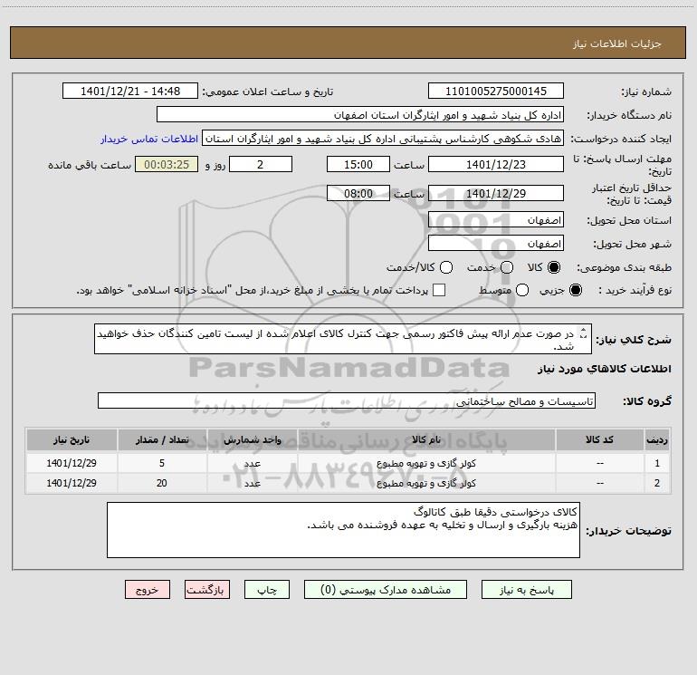This screenshot has width=697, height=675.
Task: Select the جزیی purchase type radio
Action: (575, 290)
